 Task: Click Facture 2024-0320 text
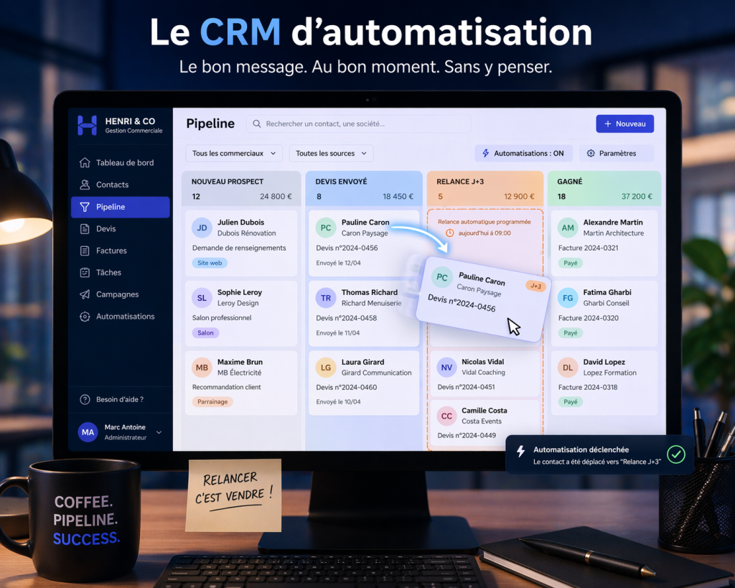(x=589, y=318)
